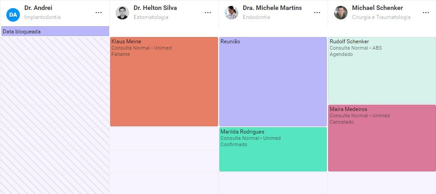
Task: Open the three-dot menu for Dr. Andrei
Action: pos(98,13)
